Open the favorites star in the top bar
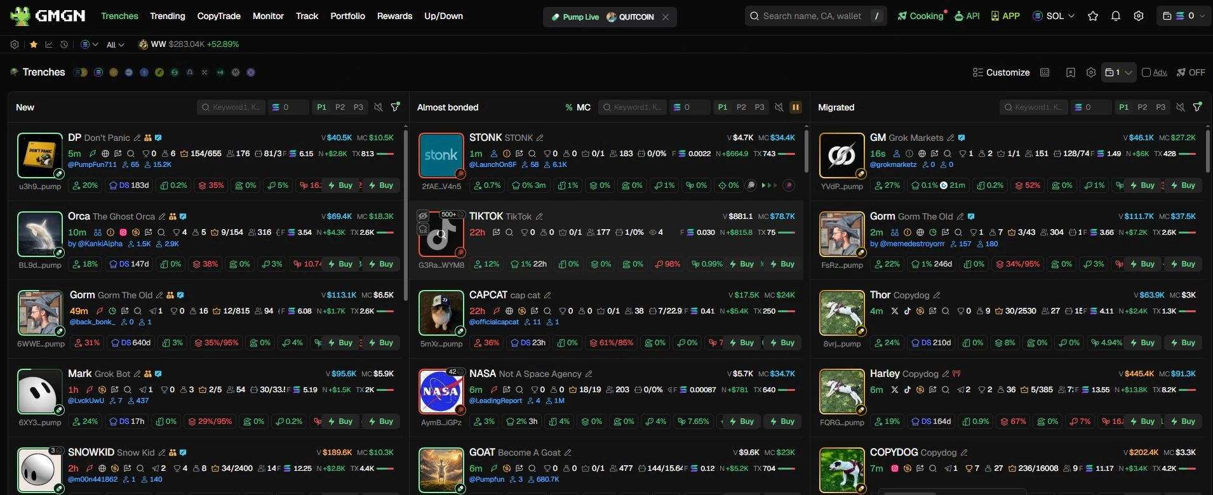Screen dimensions: 1213x495 1093,16
